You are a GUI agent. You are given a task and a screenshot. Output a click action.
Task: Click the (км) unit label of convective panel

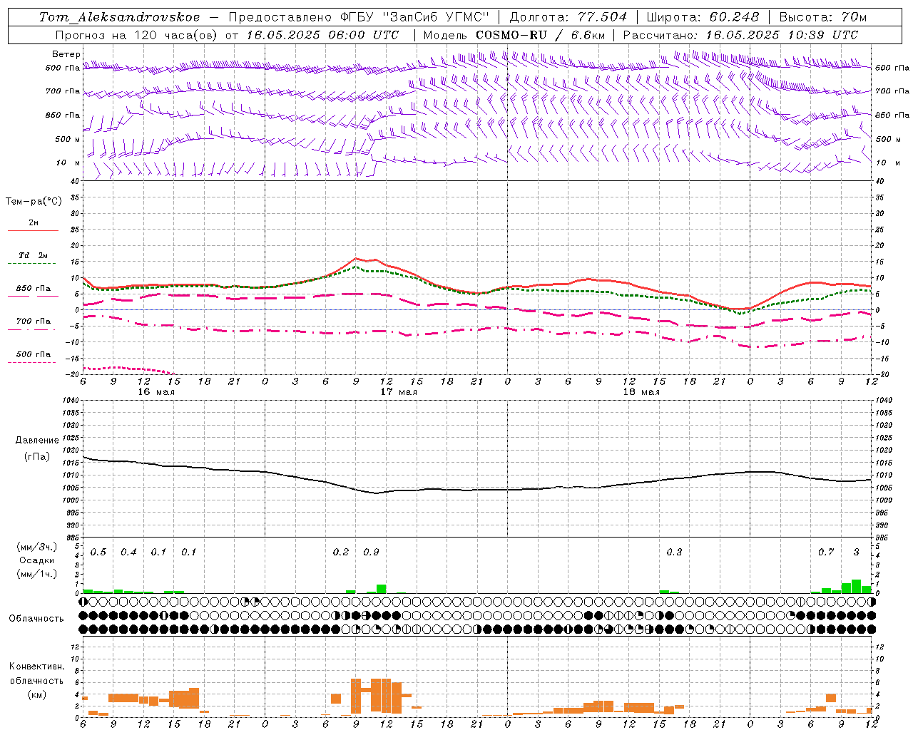(37, 694)
